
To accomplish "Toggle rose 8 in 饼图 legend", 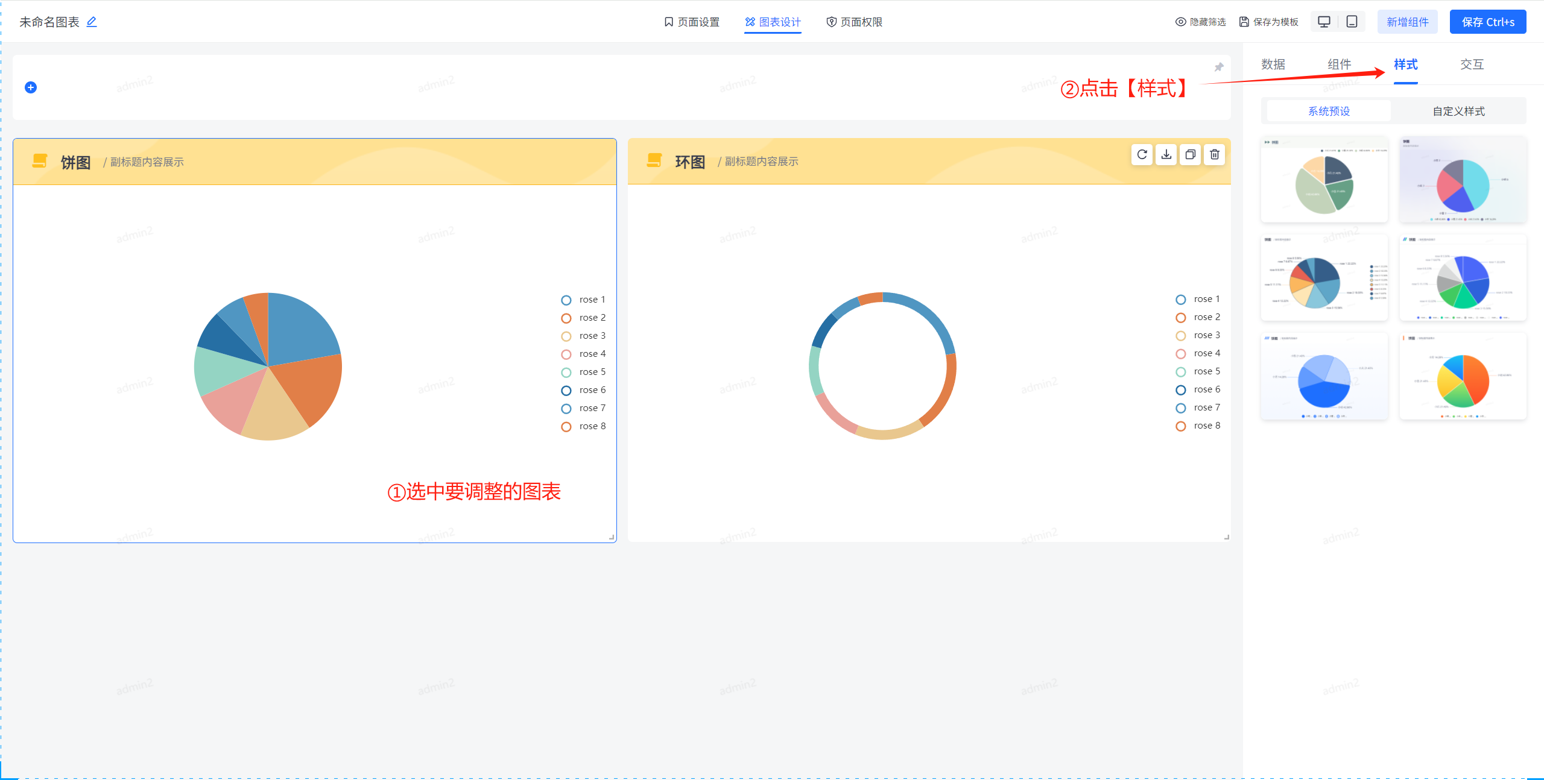I will pos(583,426).
